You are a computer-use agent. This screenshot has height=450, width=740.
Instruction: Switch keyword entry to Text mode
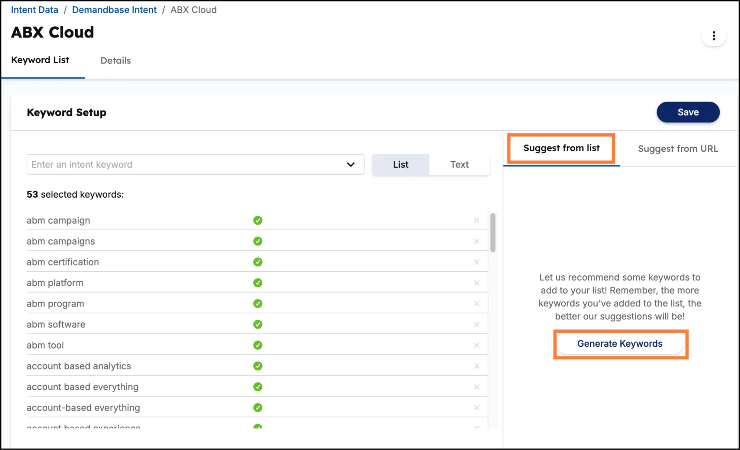pos(459,165)
